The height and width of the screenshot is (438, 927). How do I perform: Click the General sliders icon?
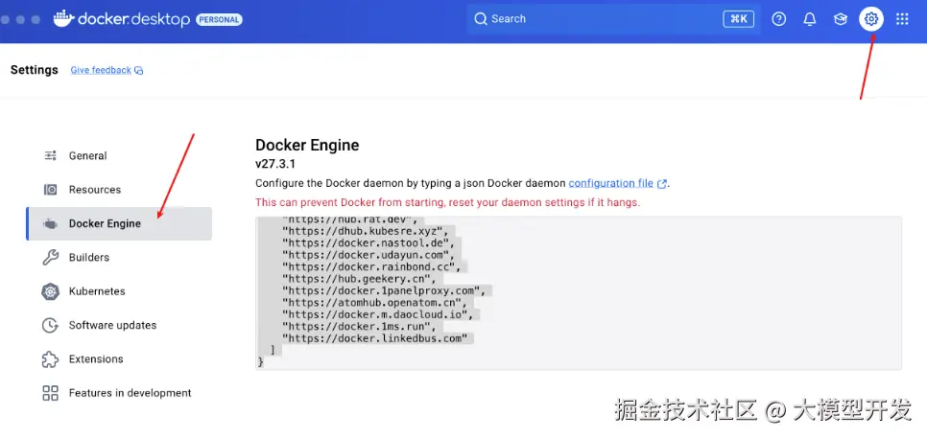(50, 156)
